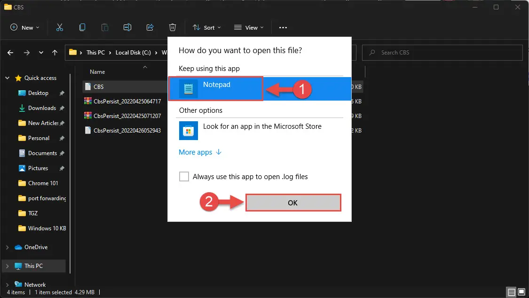Open the Sort dropdown

click(x=206, y=28)
